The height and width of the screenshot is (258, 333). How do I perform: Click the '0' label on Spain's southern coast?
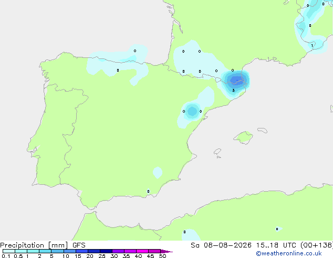(148, 191)
